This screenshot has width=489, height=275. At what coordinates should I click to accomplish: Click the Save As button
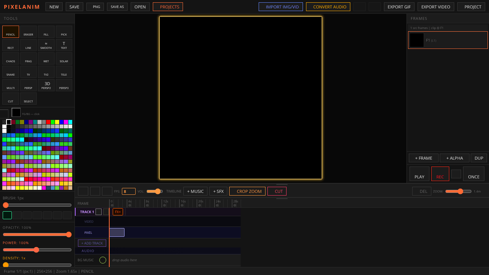pyautogui.click(x=117, y=6)
